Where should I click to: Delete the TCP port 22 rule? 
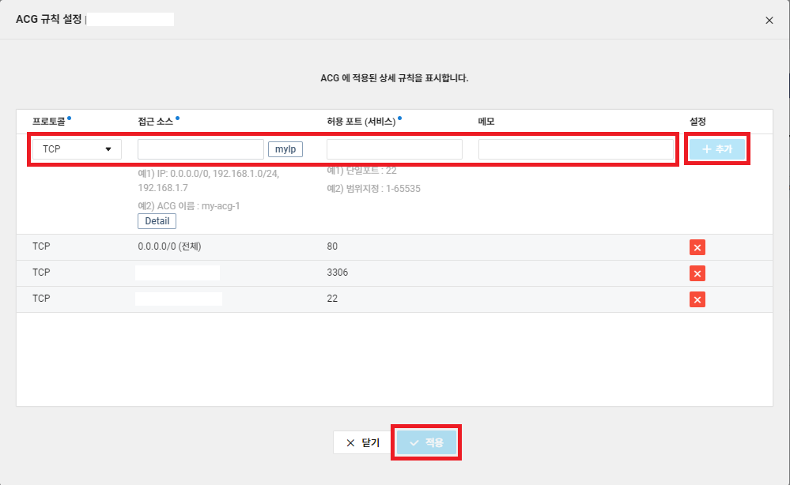pyautogui.click(x=697, y=299)
